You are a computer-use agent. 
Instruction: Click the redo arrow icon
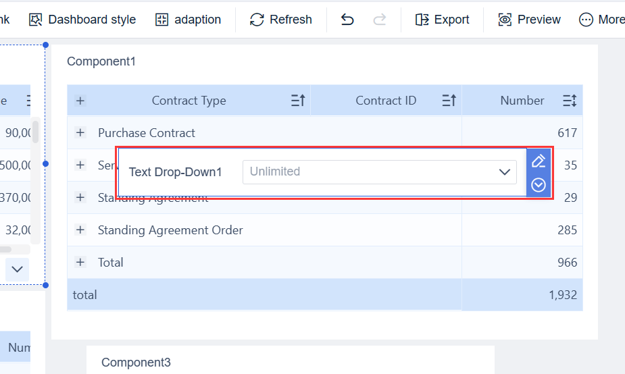point(380,20)
